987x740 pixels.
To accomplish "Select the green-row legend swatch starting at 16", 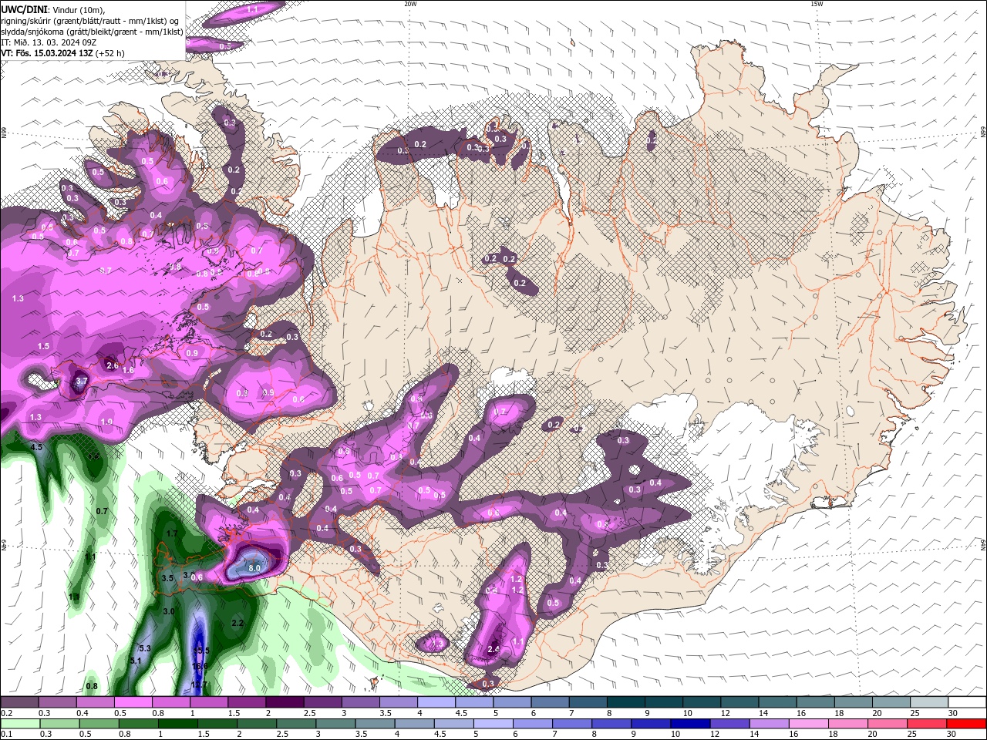I will [x=810, y=724].
